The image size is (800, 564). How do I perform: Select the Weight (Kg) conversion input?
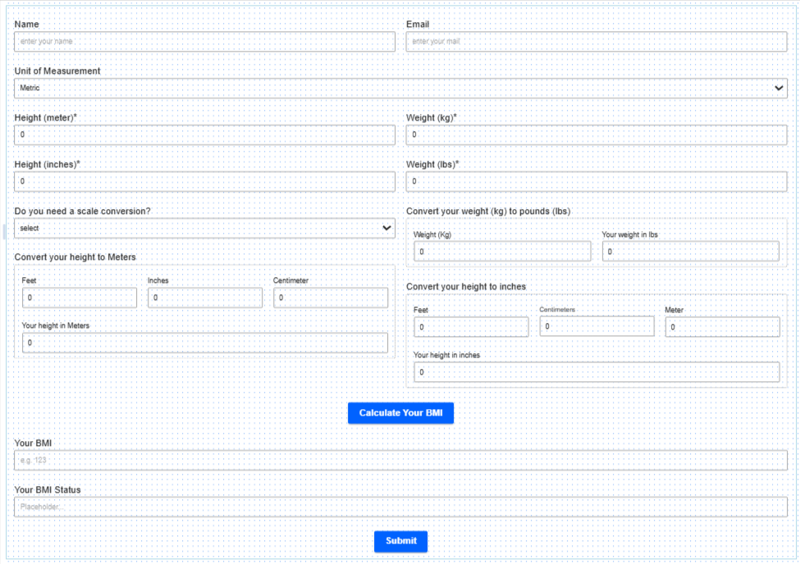pyautogui.click(x=502, y=252)
